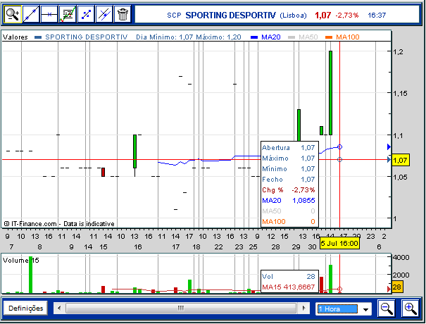Click the 16:37 time in header
The image size is (426, 324).
pyautogui.click(x=377, y=15)
